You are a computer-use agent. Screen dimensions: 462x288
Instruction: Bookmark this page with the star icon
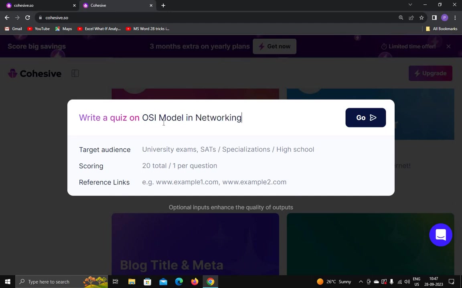(x=421, y=18)
